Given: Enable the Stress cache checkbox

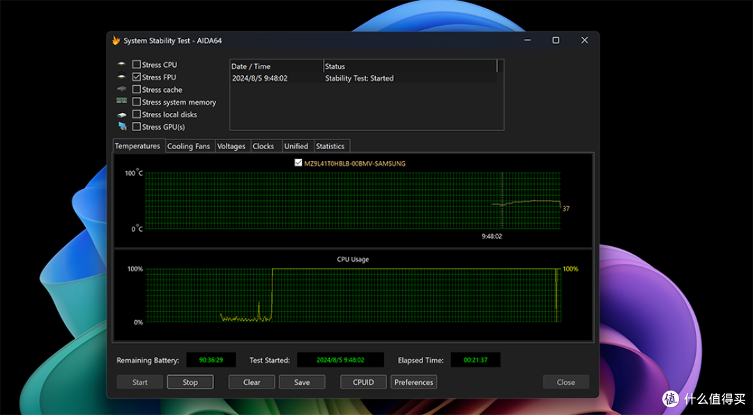Looking at the screenshot, I should point(137,89).
